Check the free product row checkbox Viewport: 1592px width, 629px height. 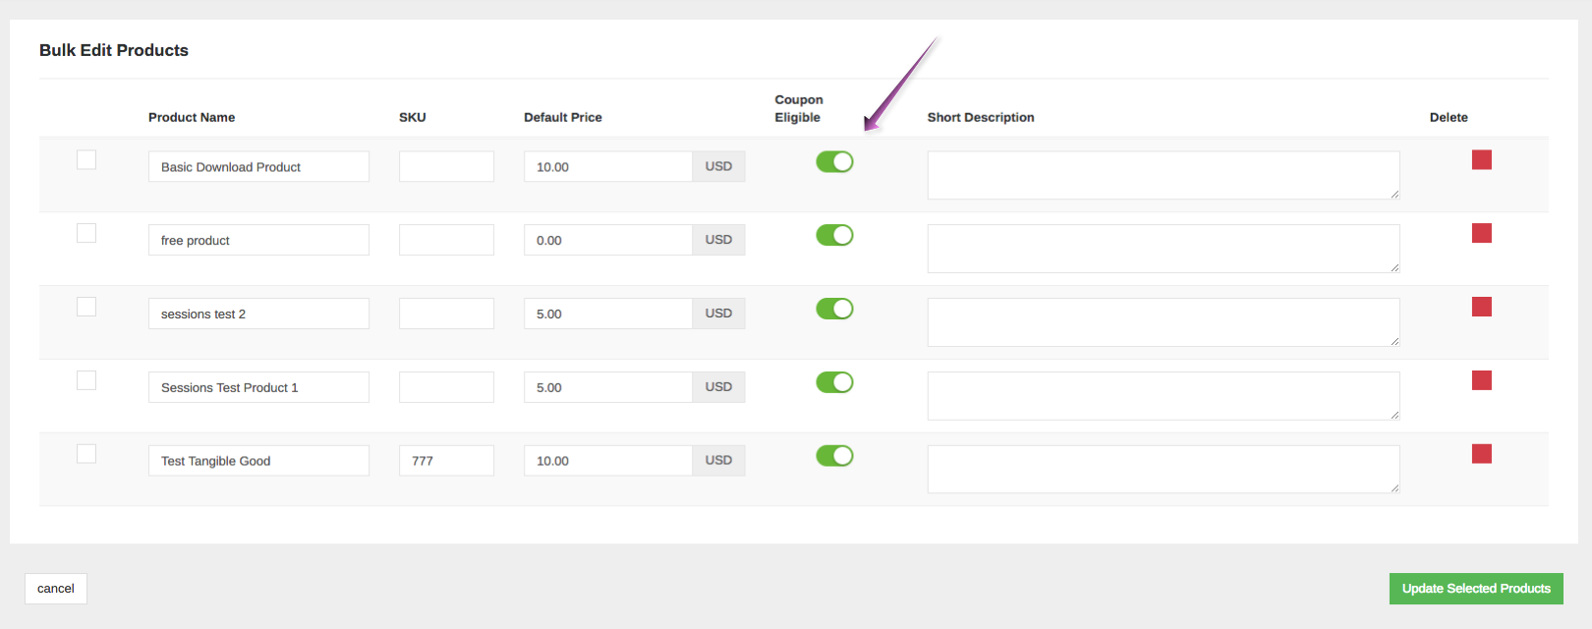pyautogui.click(x=86, y=233)
